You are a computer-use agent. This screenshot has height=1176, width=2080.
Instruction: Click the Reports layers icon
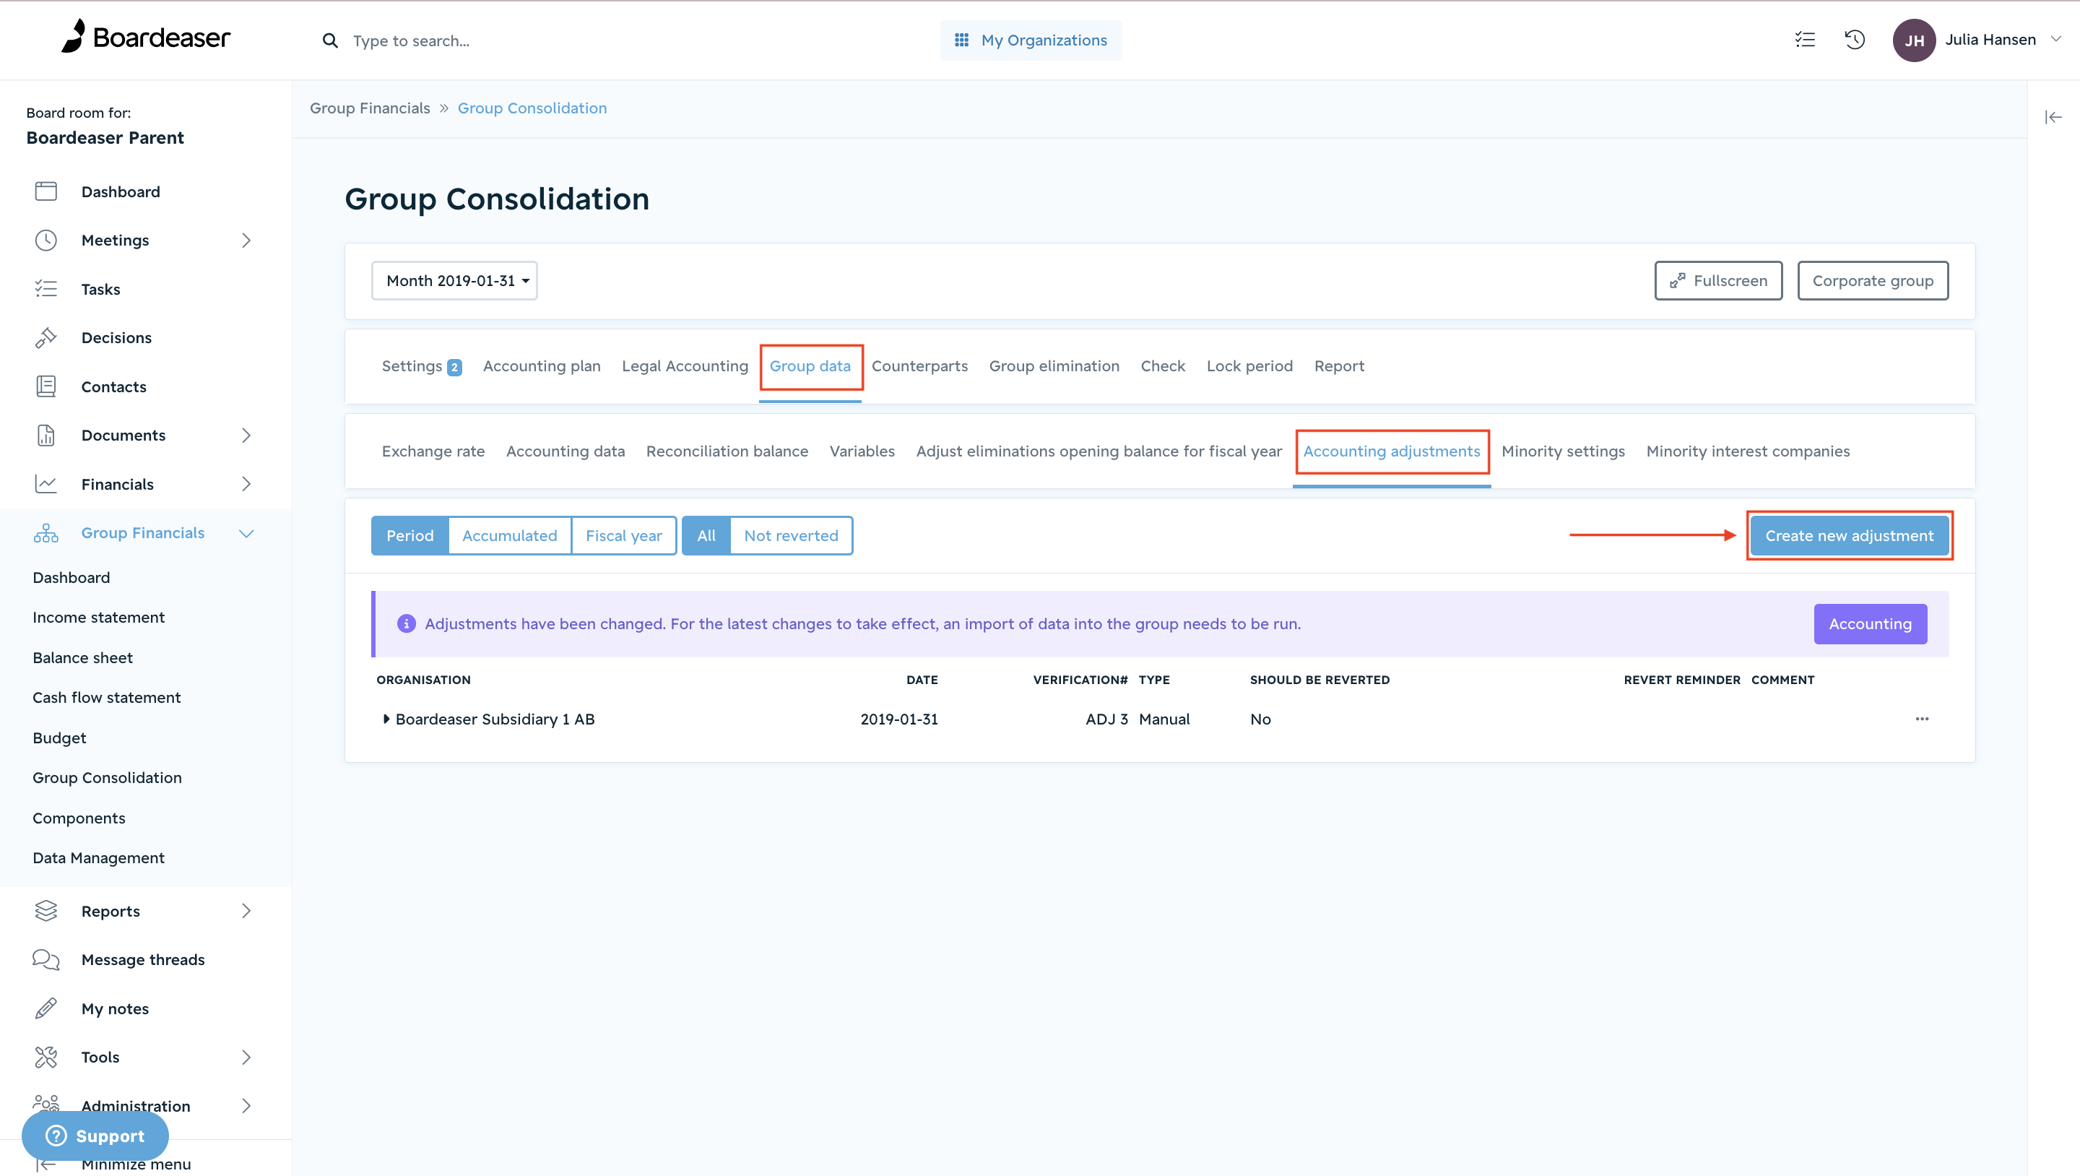click(46, 911)
